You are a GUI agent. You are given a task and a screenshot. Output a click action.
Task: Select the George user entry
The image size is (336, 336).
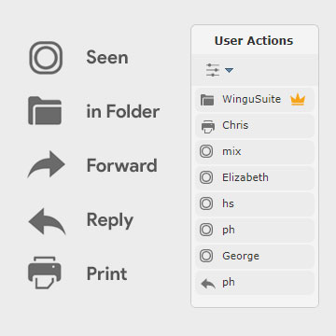255,257
